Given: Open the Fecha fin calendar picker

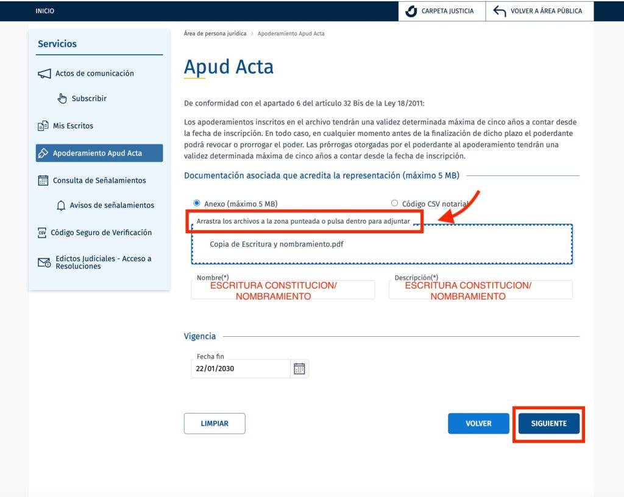Looking at the screenshot, I should (x=299, y=368).
